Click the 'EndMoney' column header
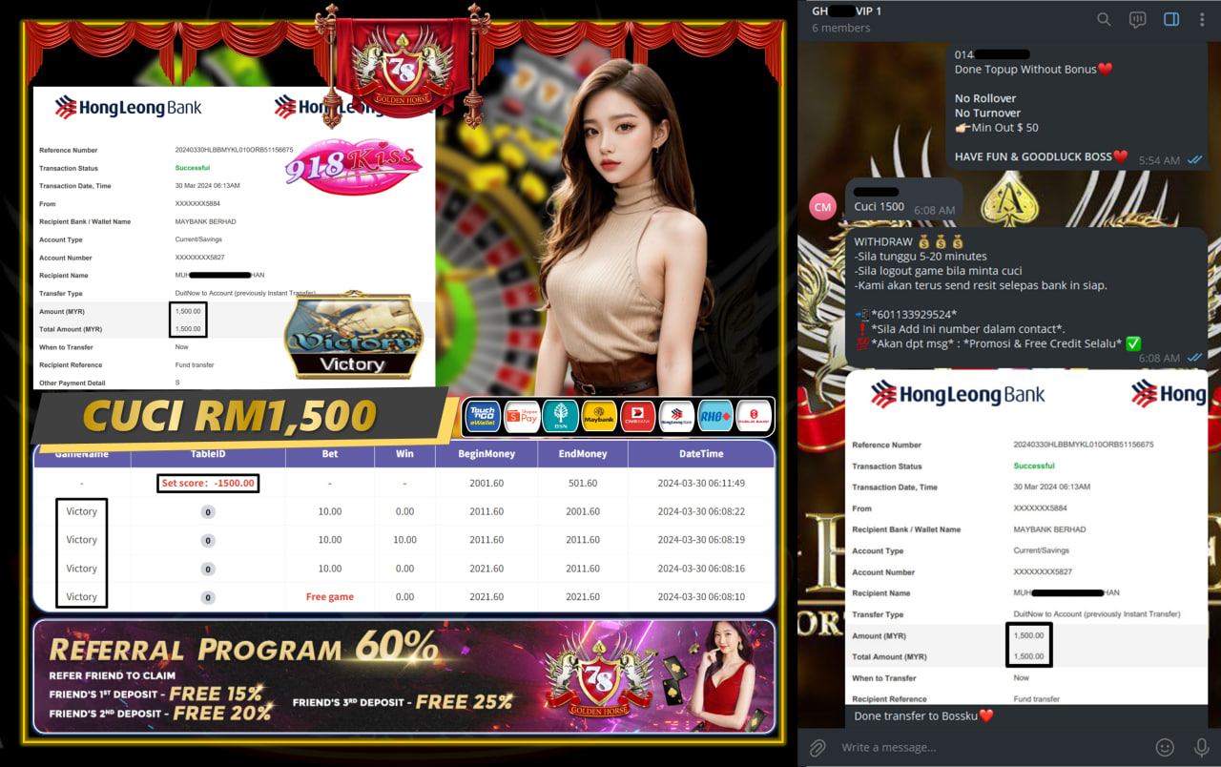Screen dimensions: 1221x767 582,454
